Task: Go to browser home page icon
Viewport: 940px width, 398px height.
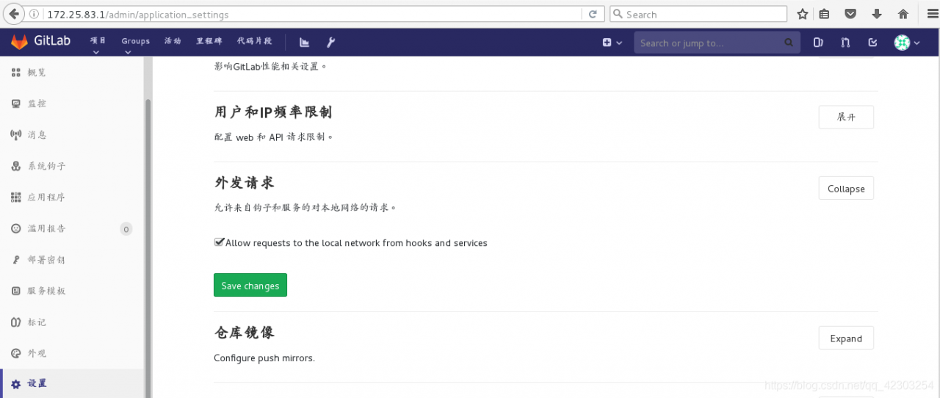Action: tap(903, 14)
